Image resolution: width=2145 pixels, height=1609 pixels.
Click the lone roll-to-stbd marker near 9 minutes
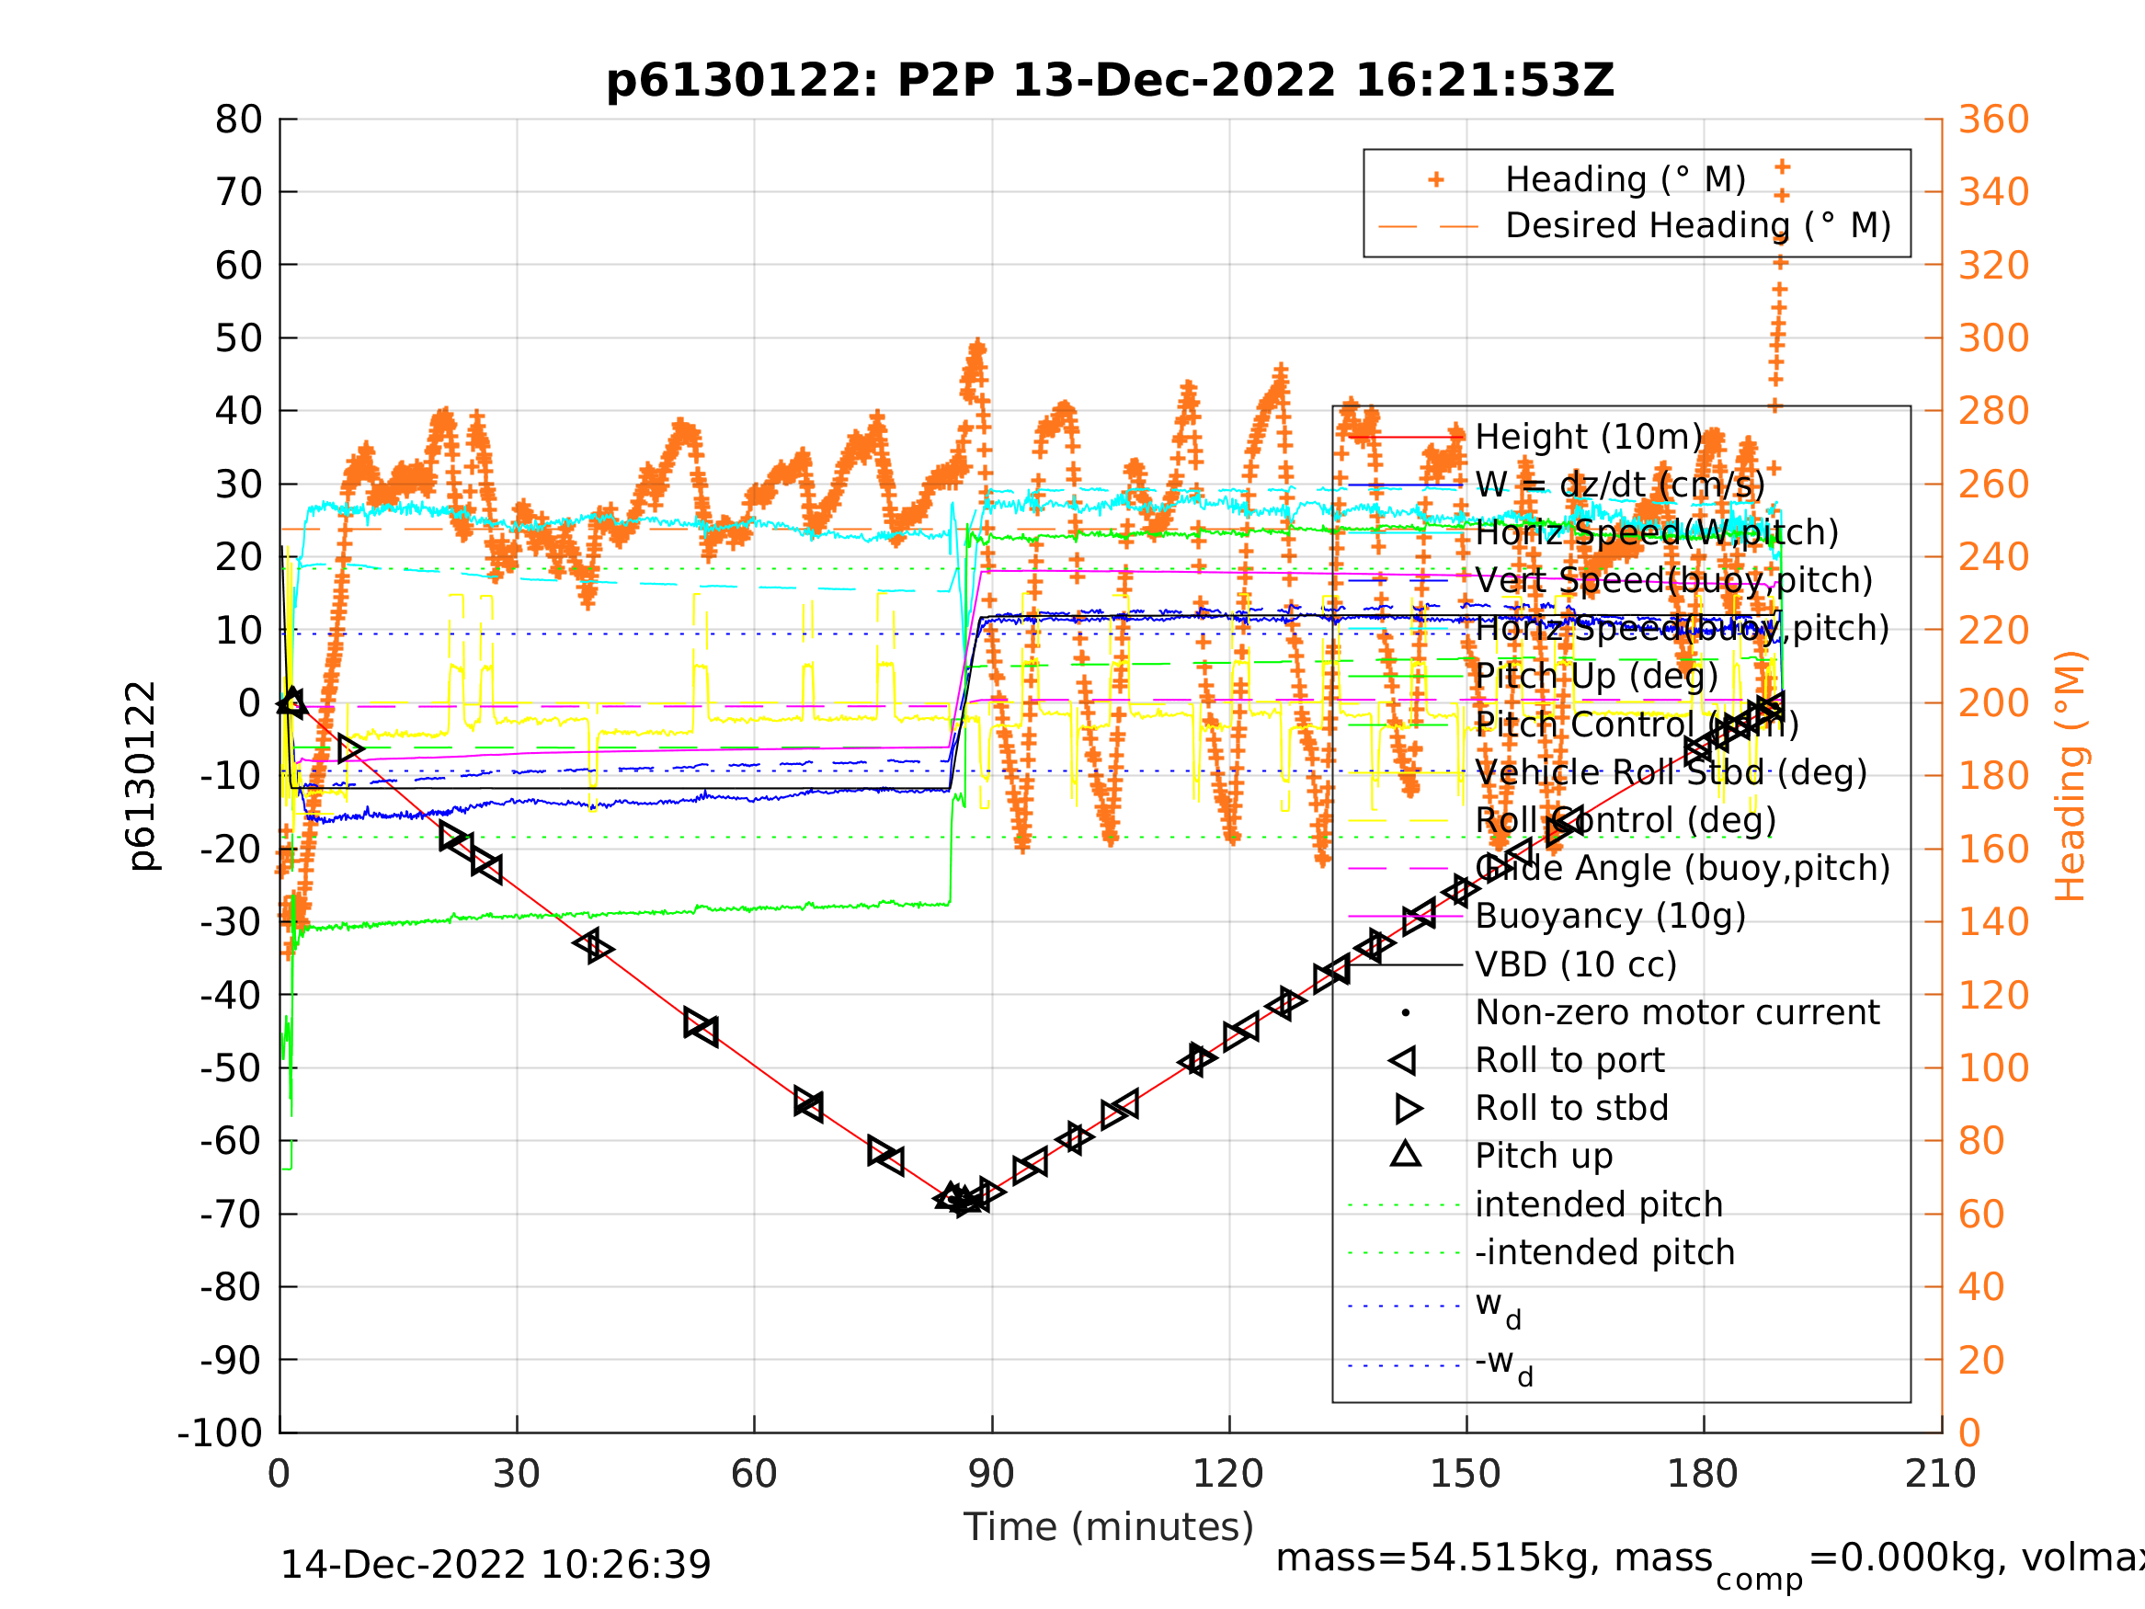[350, 748]
